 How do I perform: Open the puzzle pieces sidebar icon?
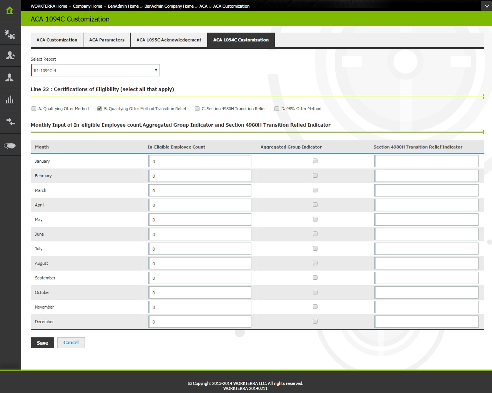tap(10, 35)
